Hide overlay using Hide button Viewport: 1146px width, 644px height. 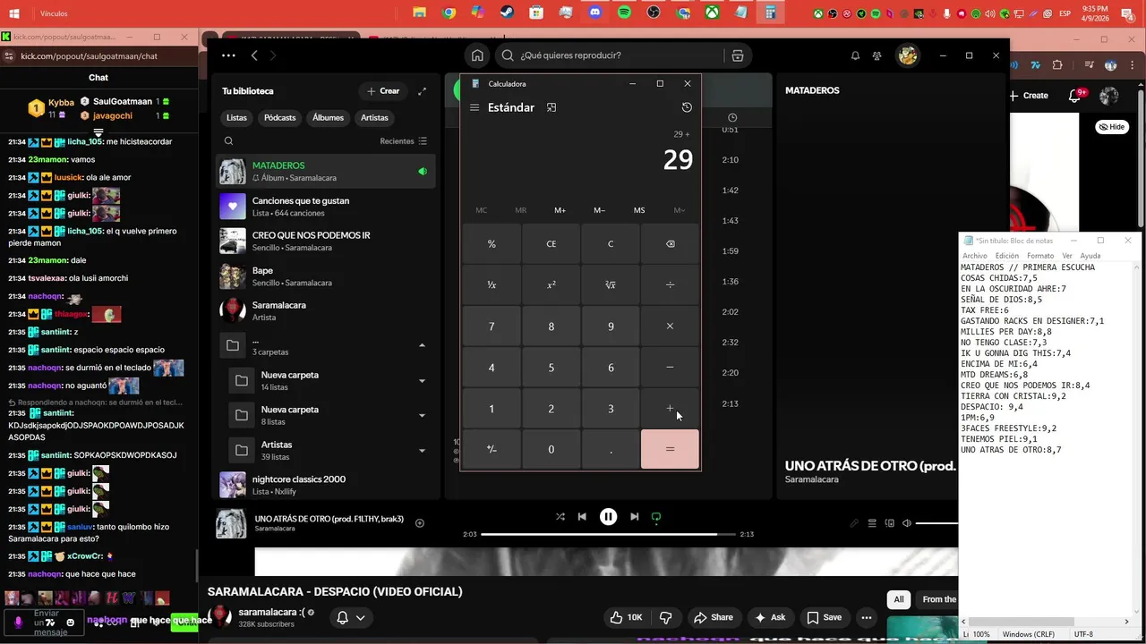[x=1111, y=127]
